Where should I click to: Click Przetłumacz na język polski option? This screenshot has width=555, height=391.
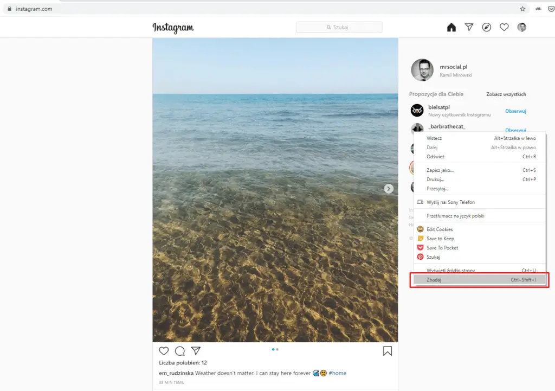(455, 216)
